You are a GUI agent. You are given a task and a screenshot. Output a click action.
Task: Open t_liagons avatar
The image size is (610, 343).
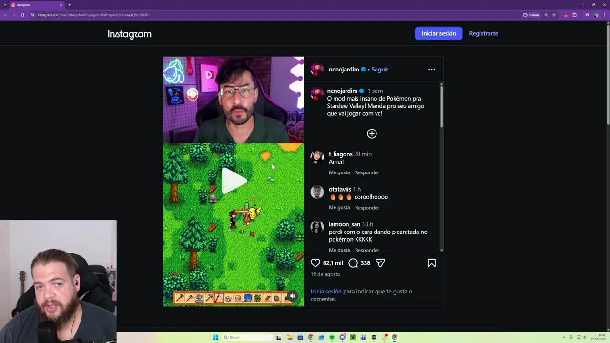tap(317, 157)
